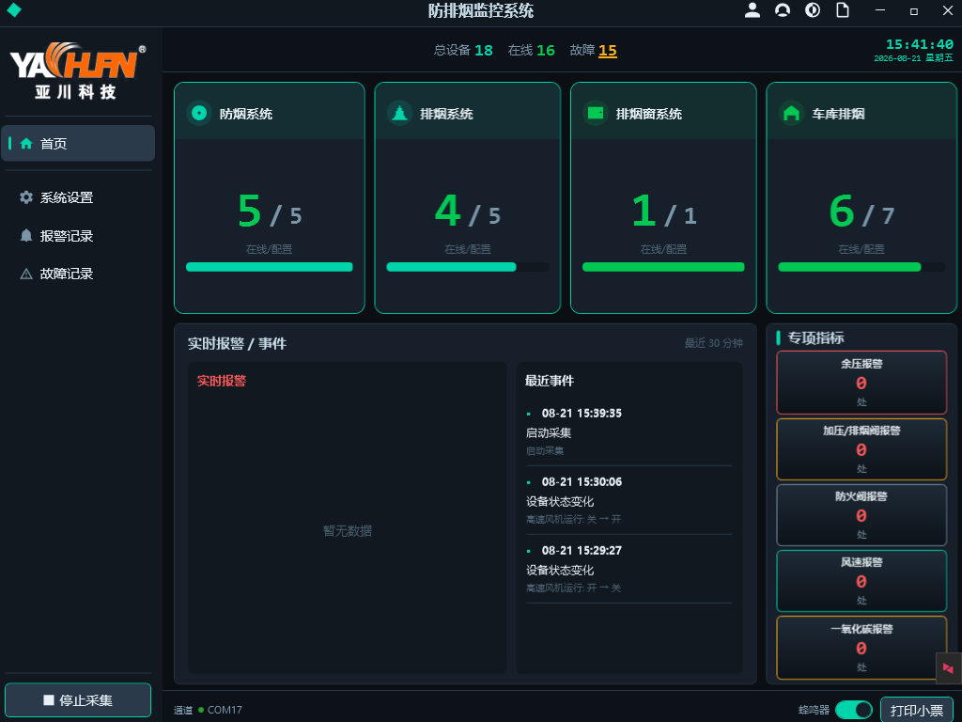Click the 车库排烟 garage icon
962x722 pixels.
791,113
